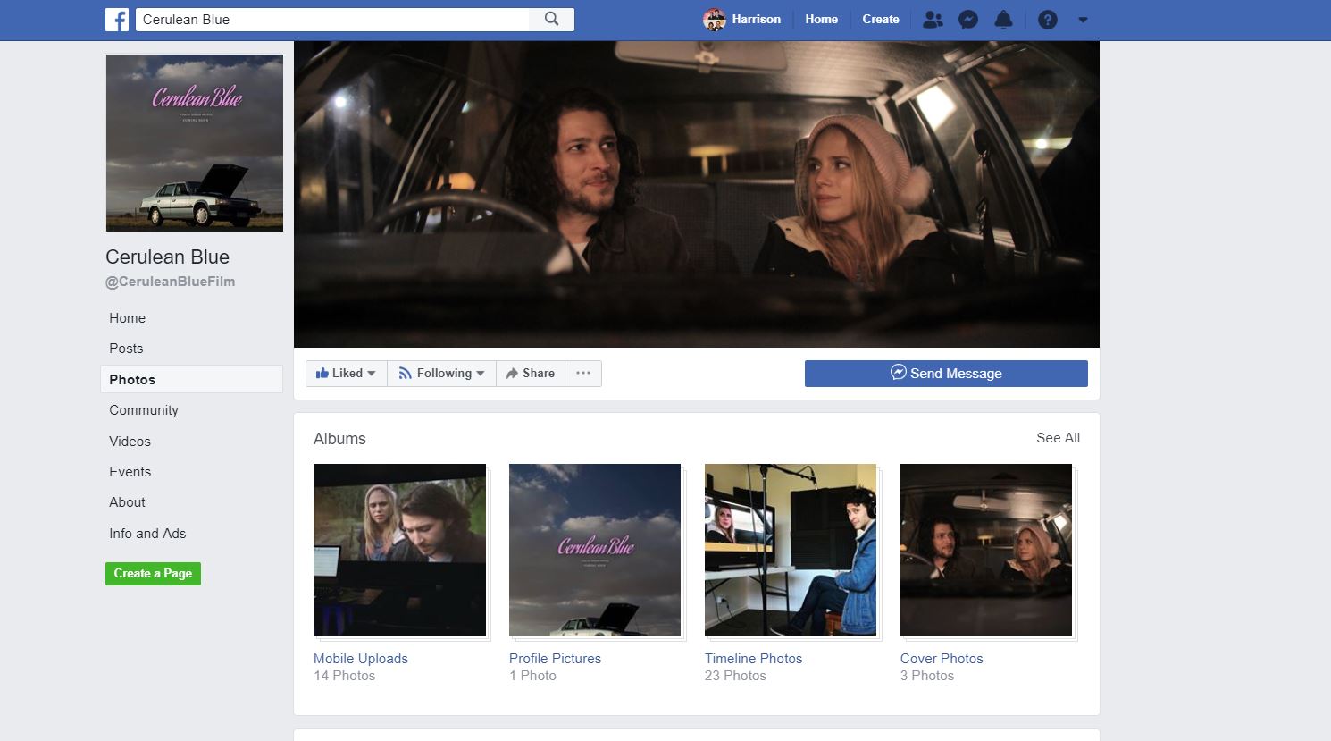Viewport: 1331px width, 741px height.
Task: Open the cover photo of the couple in car
Action: coord(697,194)
